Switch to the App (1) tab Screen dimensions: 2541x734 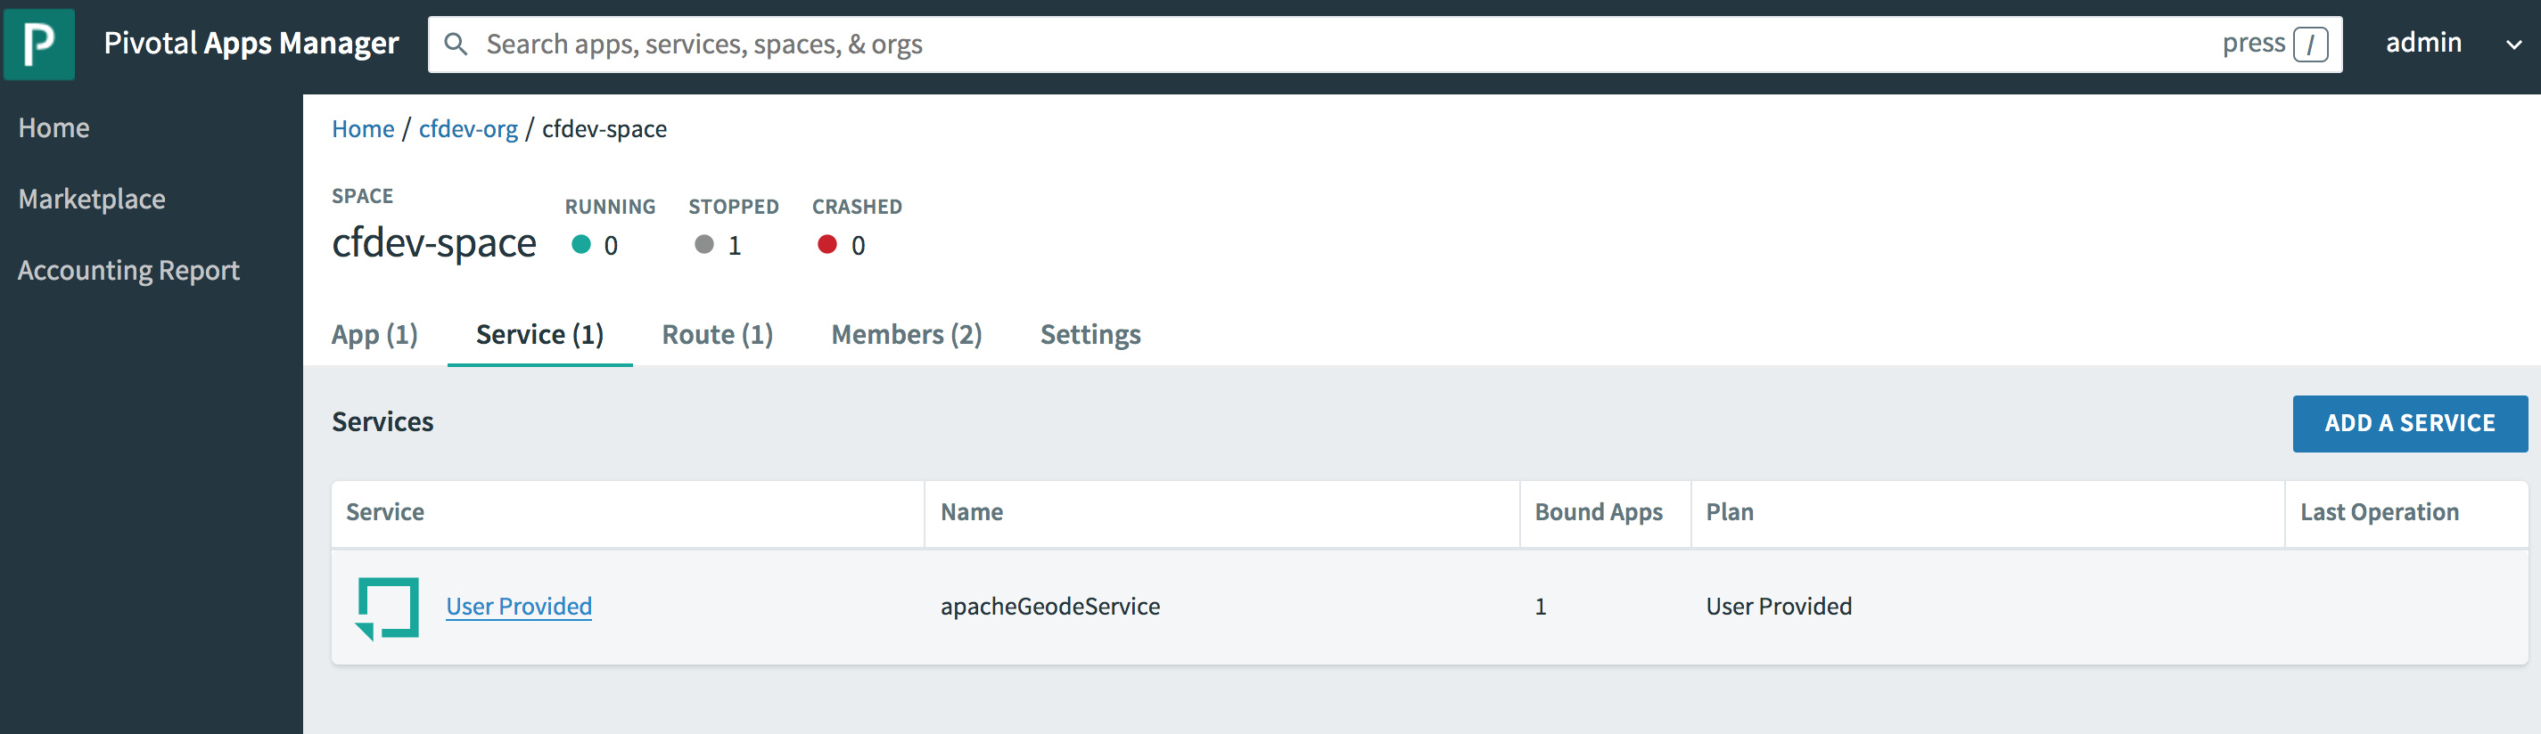374,335
